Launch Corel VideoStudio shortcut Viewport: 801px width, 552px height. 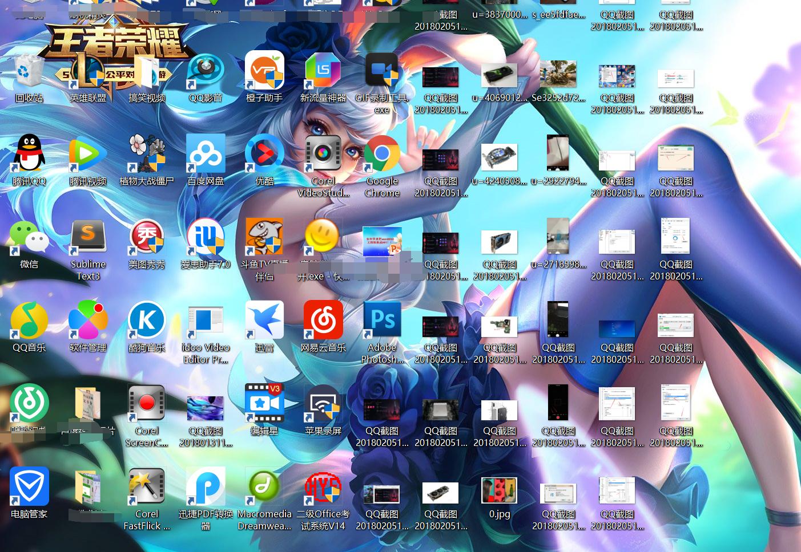point(323,155)
